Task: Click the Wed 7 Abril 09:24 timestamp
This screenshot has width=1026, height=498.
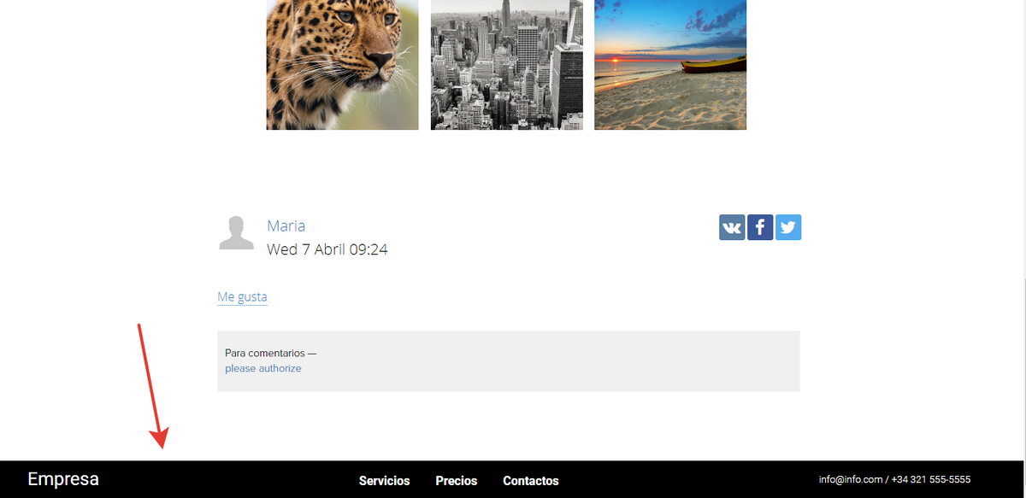Action: click(x=327, y=249)
